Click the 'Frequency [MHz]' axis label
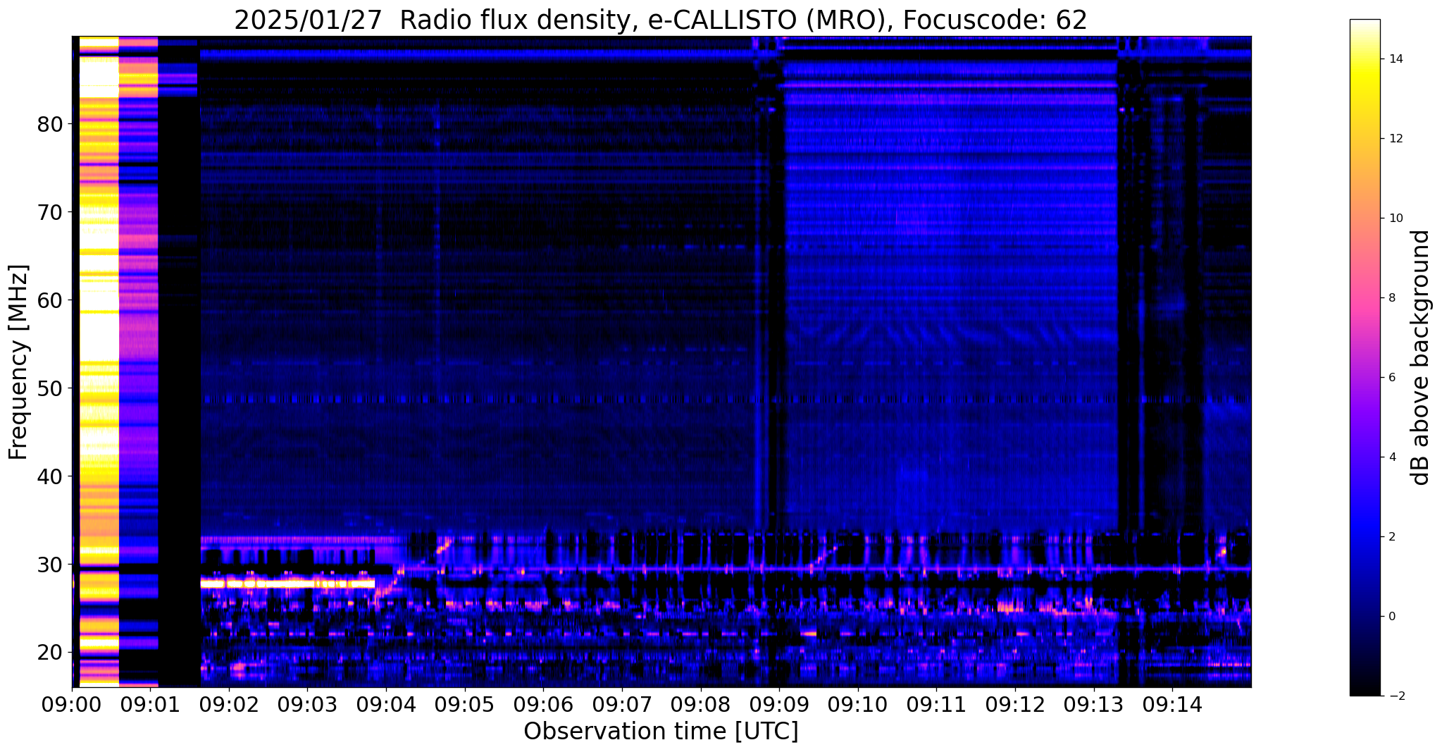 [x=19, y=362]
